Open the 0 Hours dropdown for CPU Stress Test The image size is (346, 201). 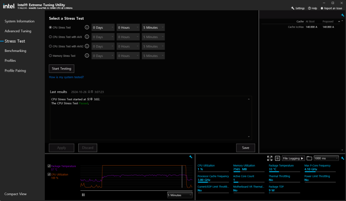point(128,27)
